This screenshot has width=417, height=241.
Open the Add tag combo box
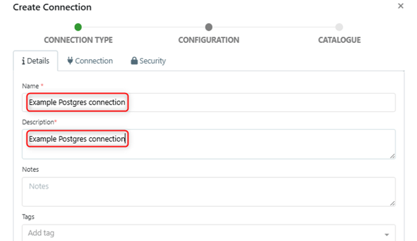[208, 233]
